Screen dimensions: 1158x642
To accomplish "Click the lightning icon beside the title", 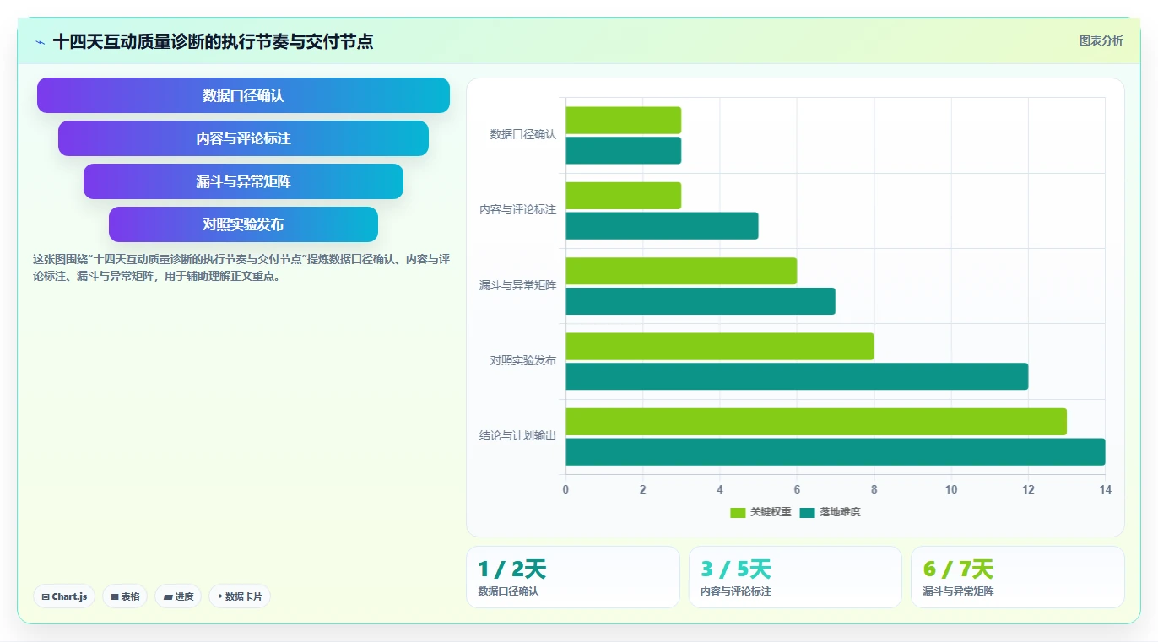I will click(x=40, y=42).
